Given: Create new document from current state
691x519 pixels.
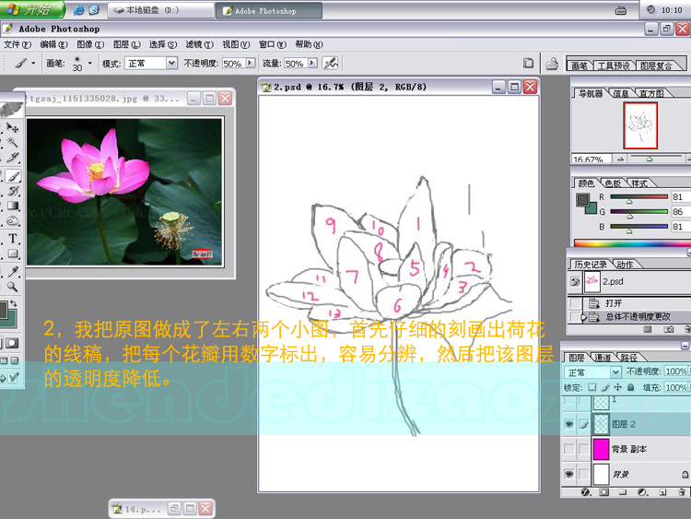Looking at the screenshot, I should coord(648,329).
